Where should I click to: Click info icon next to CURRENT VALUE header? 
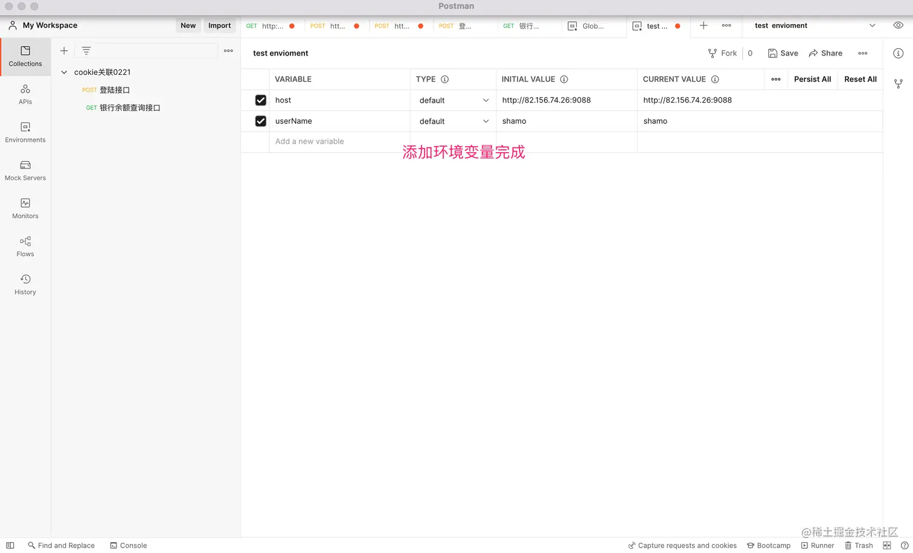[715, 79]
